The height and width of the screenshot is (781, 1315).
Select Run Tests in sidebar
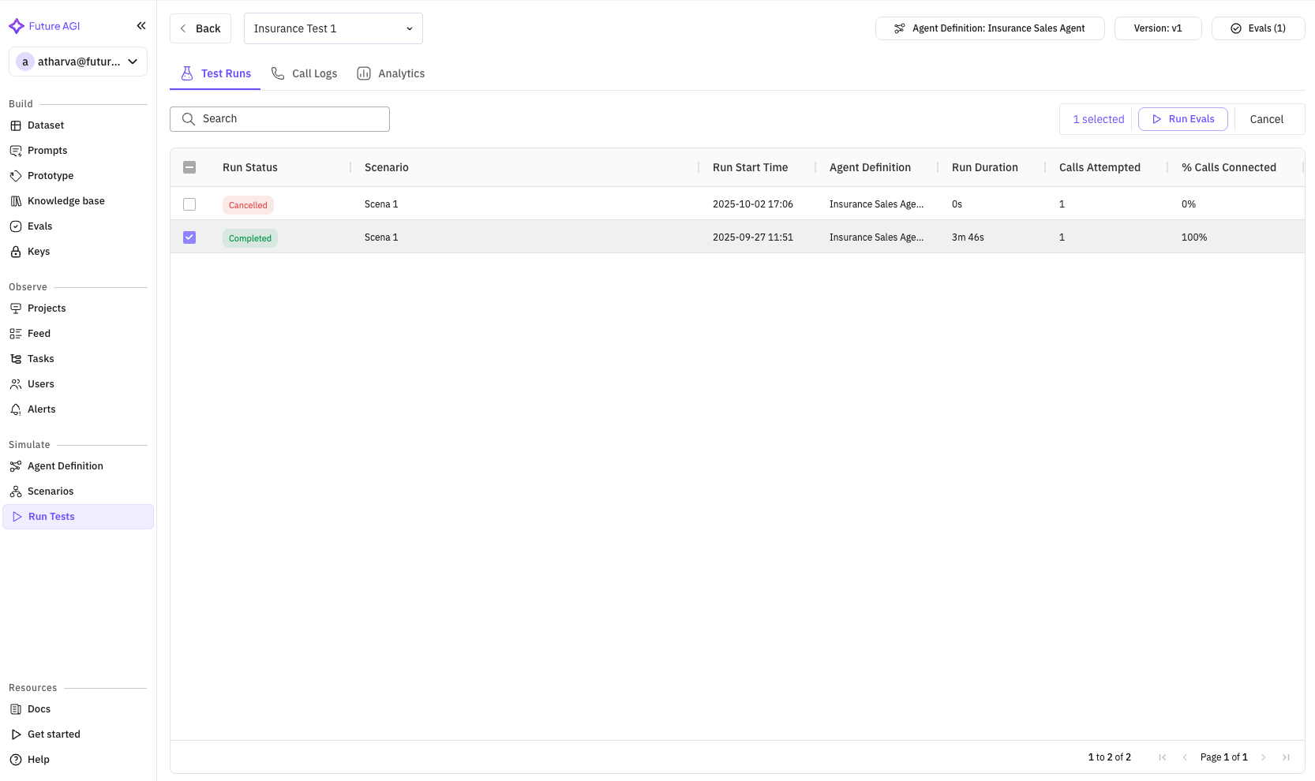[77, 517]
